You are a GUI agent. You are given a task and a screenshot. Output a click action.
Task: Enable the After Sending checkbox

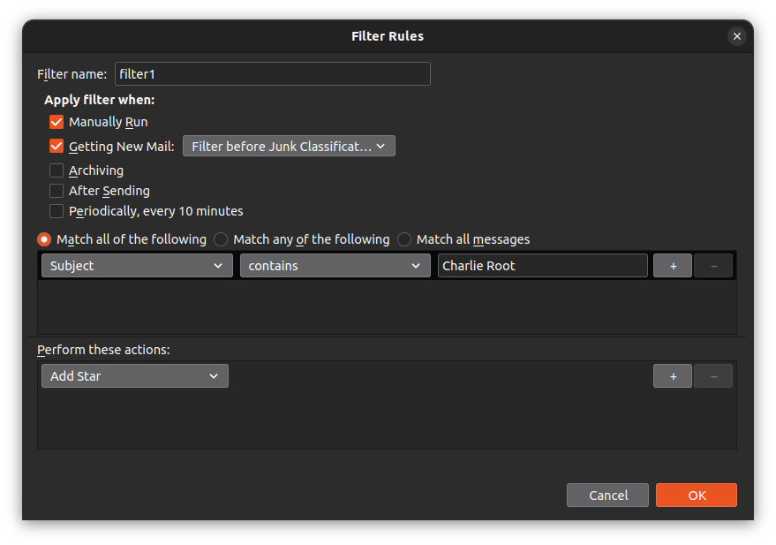tap(57, 191)
